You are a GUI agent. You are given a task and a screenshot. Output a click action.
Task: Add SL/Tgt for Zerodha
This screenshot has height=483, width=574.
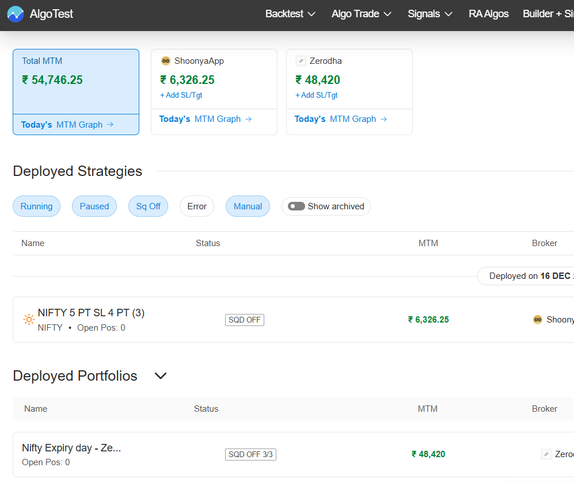click(x=316, y=95)
